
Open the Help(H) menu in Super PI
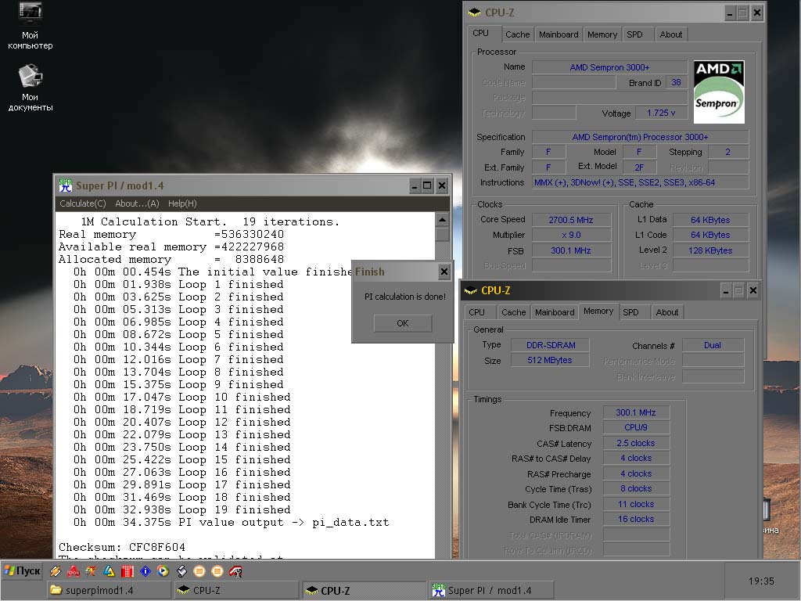pyautogui.click(x=182, y=203)
